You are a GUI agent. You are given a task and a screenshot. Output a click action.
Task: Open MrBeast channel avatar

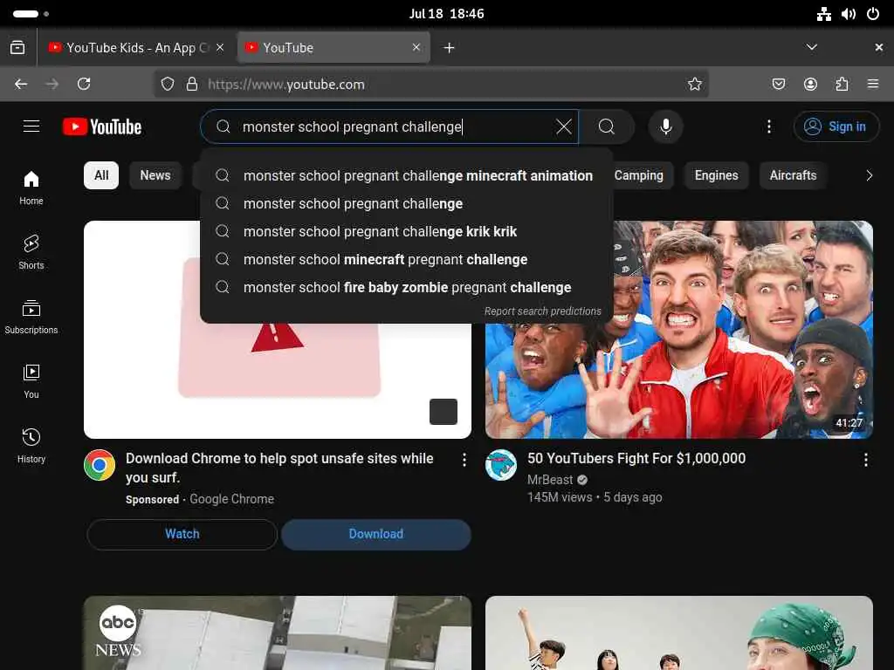[x=501, y=465]
